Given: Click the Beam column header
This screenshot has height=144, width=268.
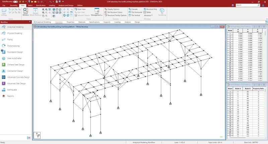Looking at the screenshot, I should click(230, 89).
